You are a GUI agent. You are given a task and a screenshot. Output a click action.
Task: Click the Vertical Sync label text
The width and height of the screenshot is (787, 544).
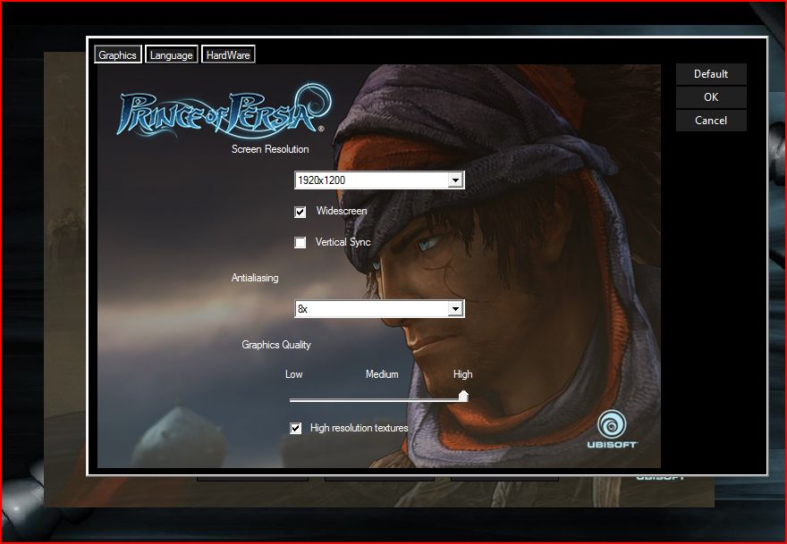(343, 242)
